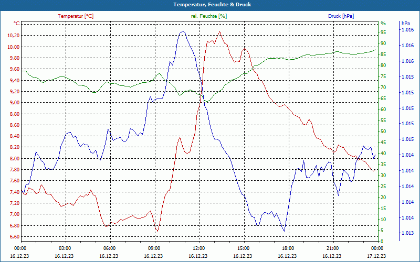Click the '35' humidity axis value
Image resolution: width=420 pixels, height=262 pixels.
coord(383,165)
